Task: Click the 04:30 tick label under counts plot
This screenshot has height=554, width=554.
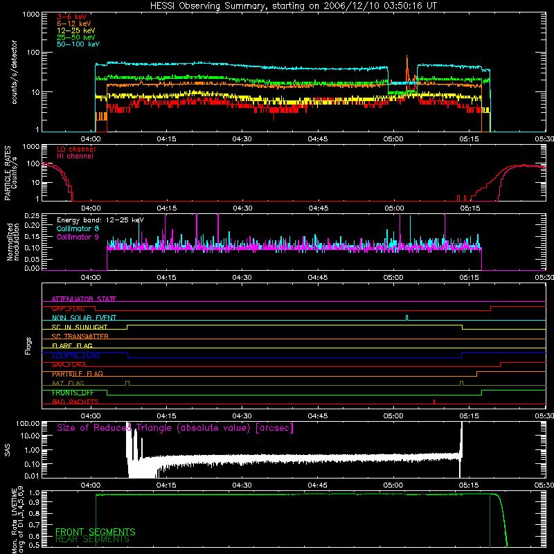Action: point(242,139)
